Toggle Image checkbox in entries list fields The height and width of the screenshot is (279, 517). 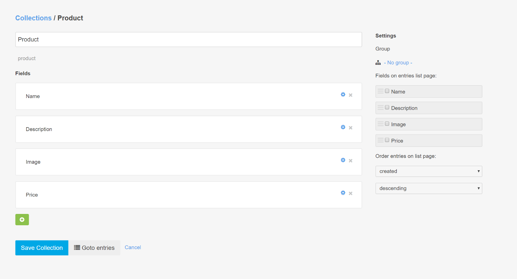coord(387,124)
